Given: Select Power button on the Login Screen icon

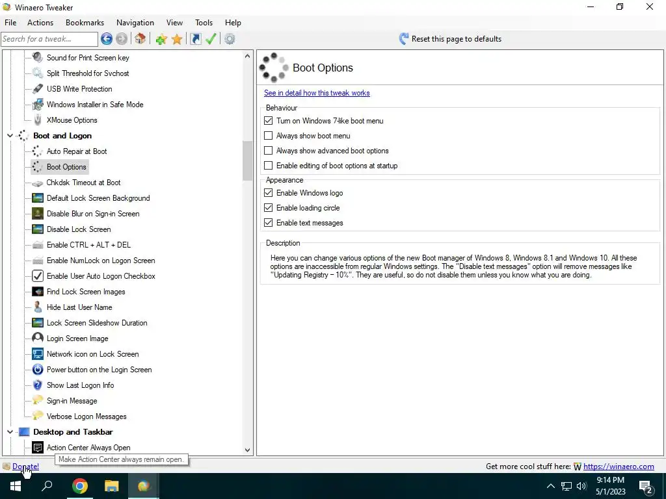Looking at the screenshot, I should coord(38,370).
